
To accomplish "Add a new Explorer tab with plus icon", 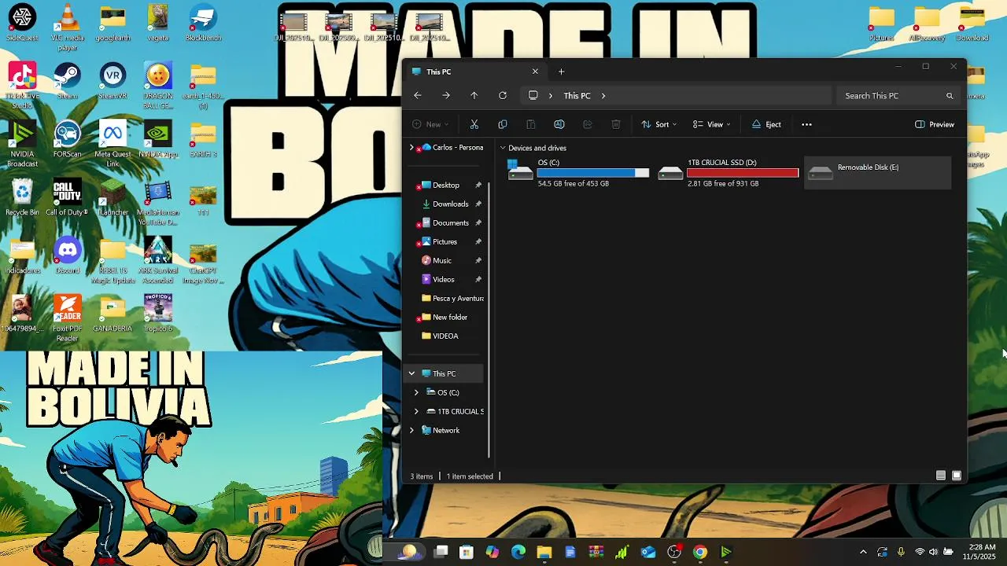I will pyautogui.click(x=561, y=72).
